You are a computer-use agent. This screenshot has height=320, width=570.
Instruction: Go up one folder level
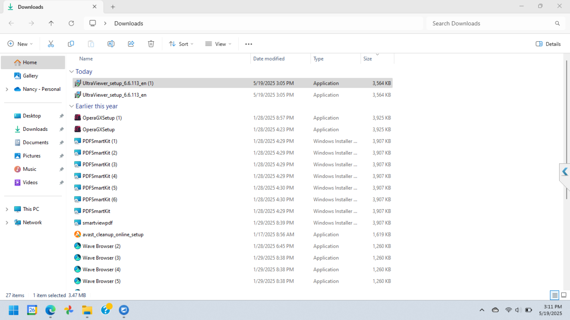pos(51,23)
